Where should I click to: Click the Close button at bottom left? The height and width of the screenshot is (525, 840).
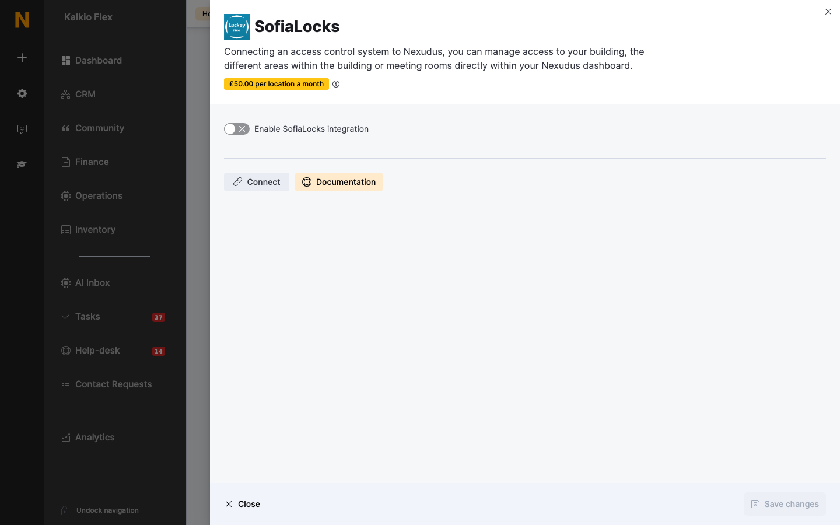click(243, 504)
